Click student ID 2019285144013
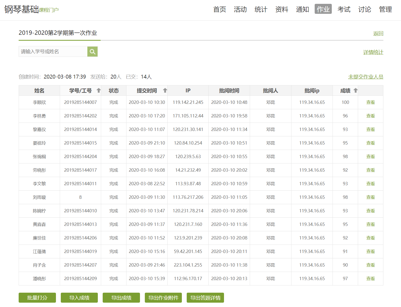 pos(80,224)
